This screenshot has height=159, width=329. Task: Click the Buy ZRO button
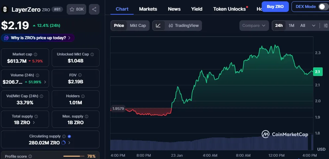coord(275,7)
